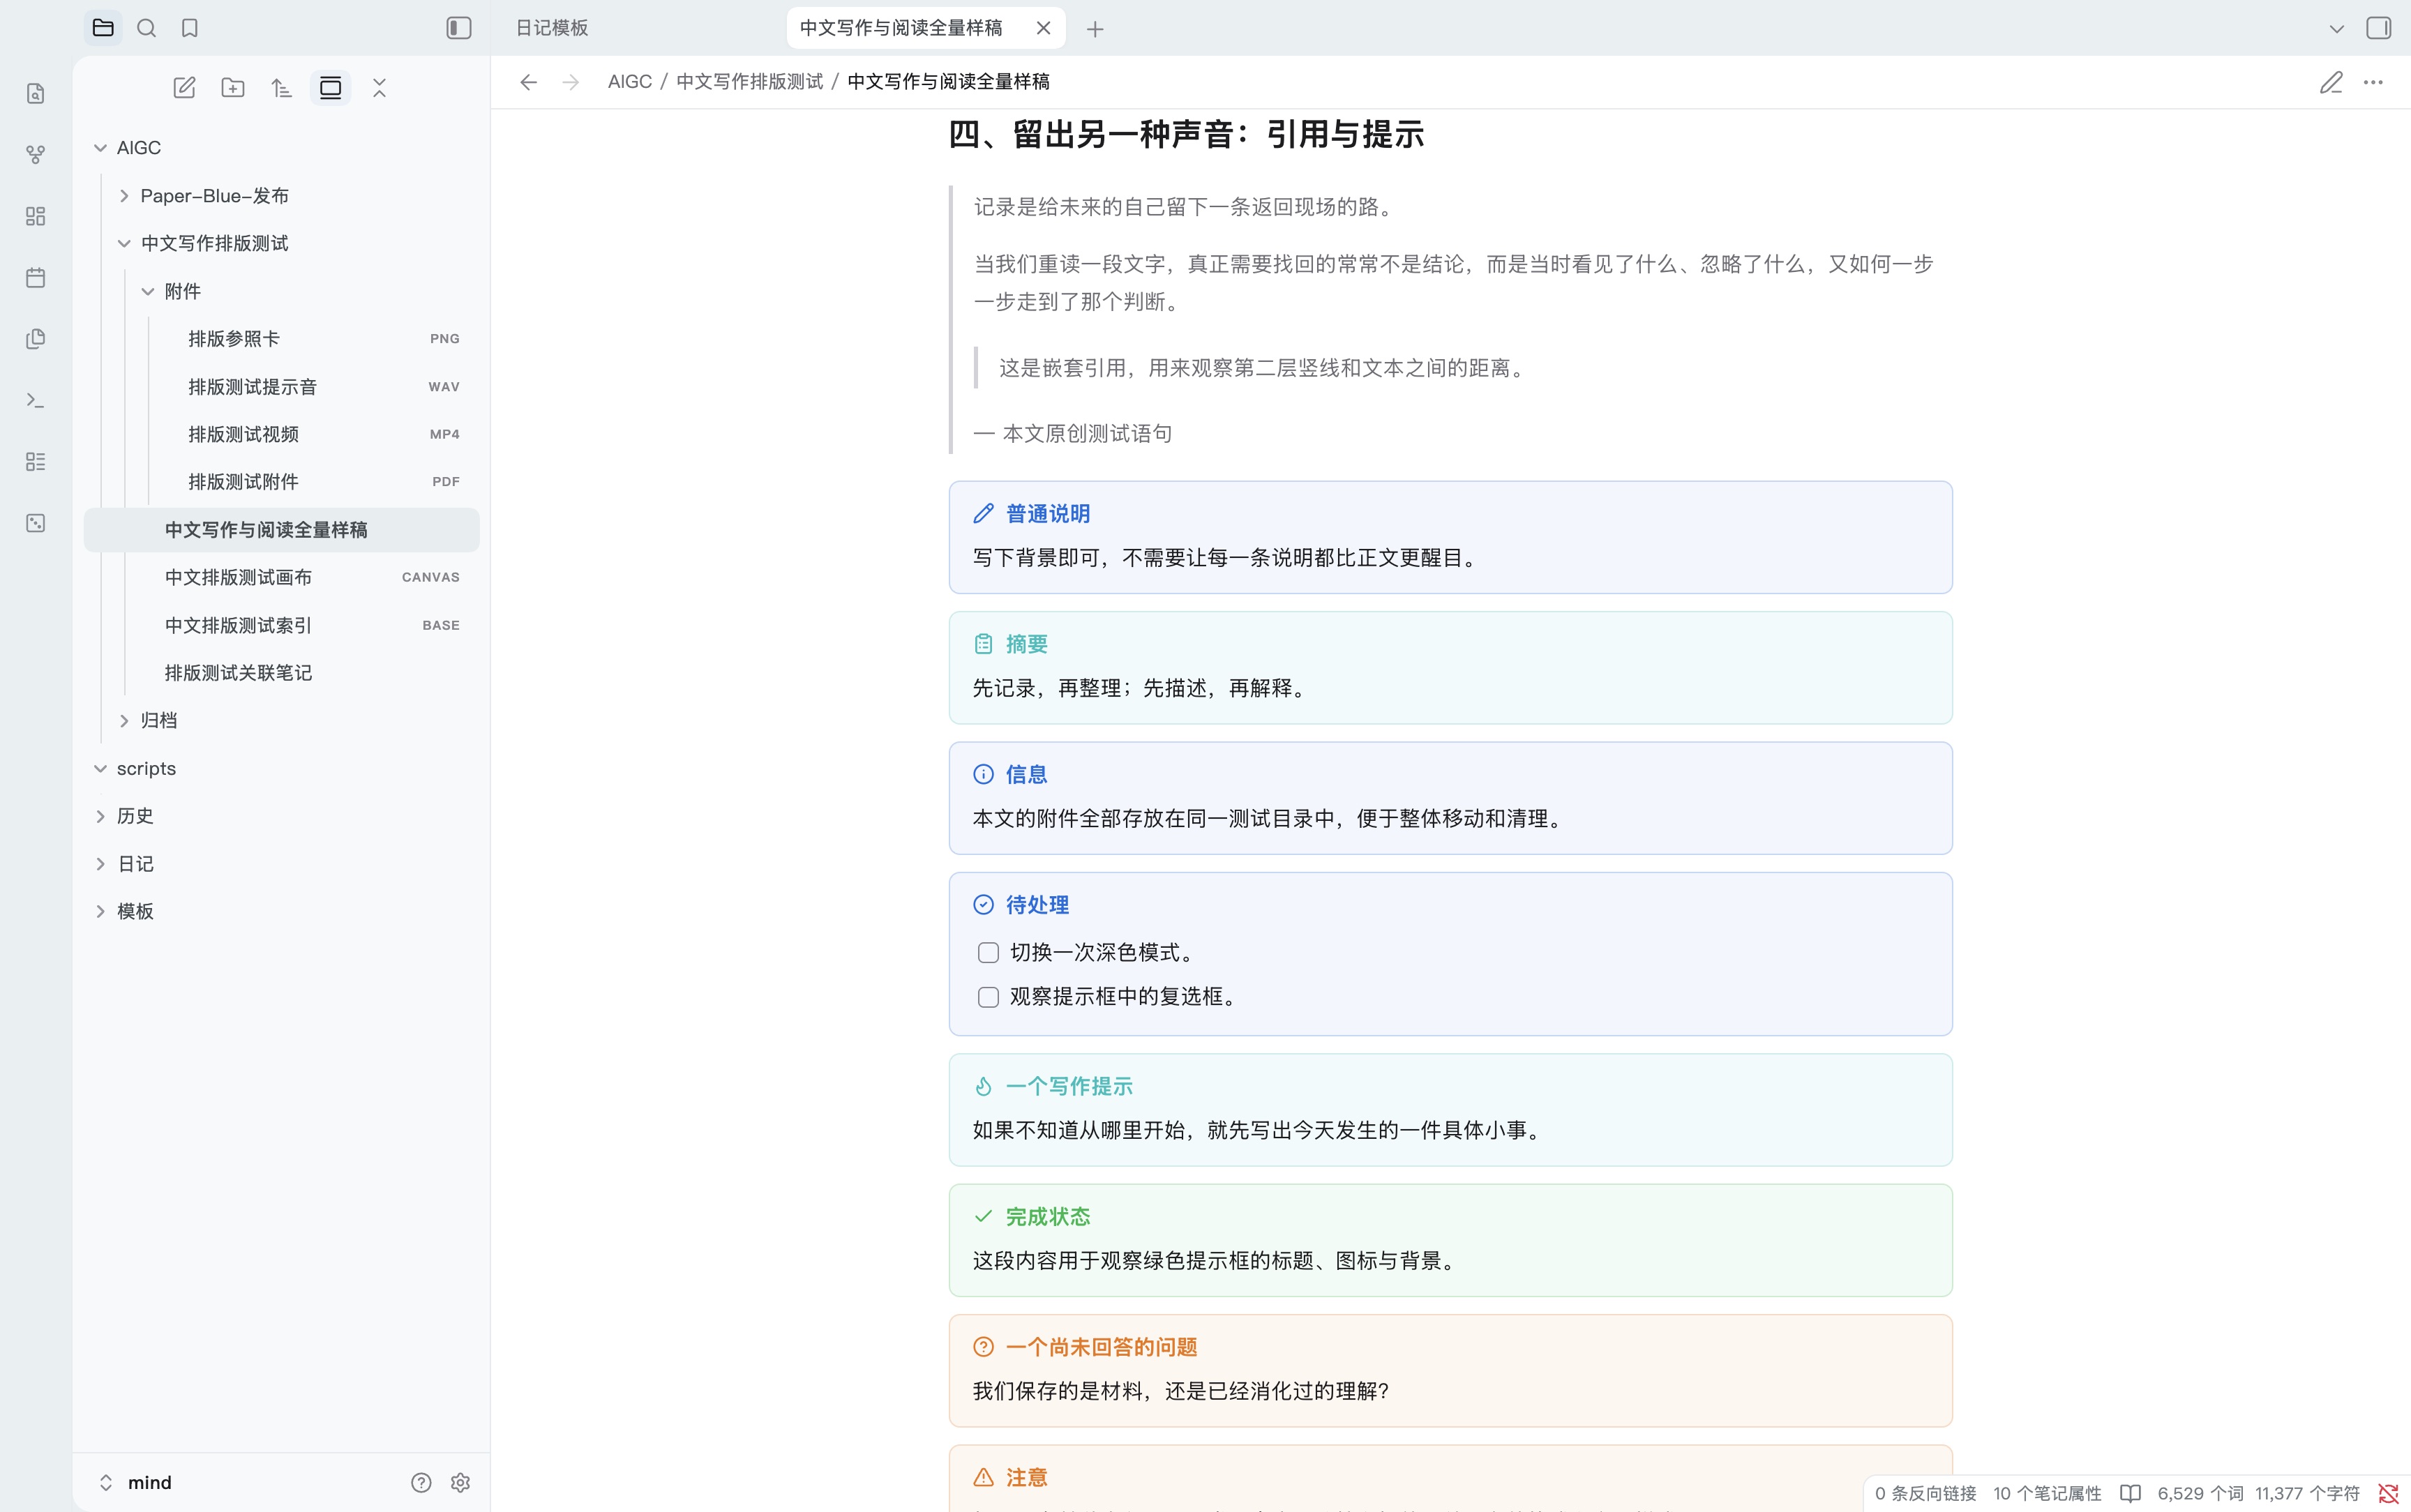Open the tab list dropdown arrow
The width and height of the screenshot is (2411, 1512).
tap(2336, 28)
